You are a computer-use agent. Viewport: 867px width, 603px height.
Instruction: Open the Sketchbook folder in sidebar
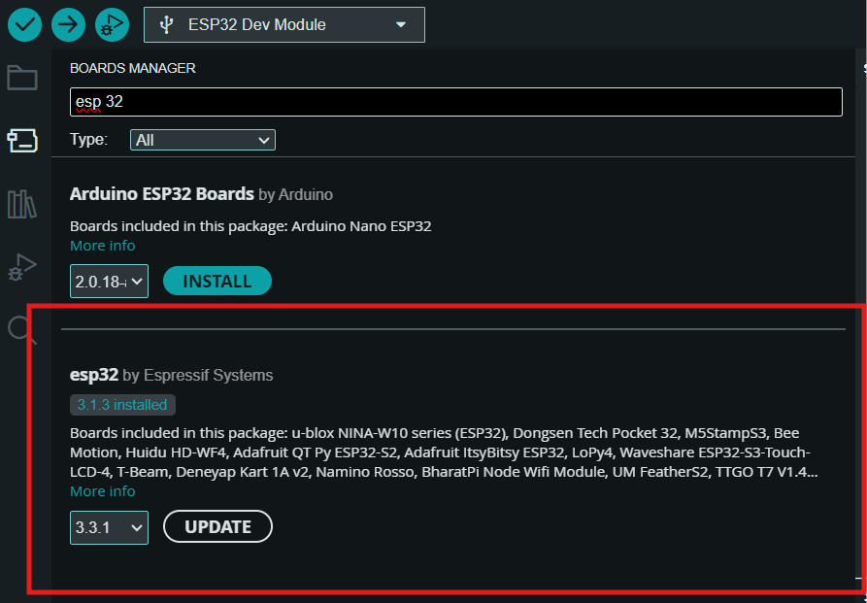point(22,78)
